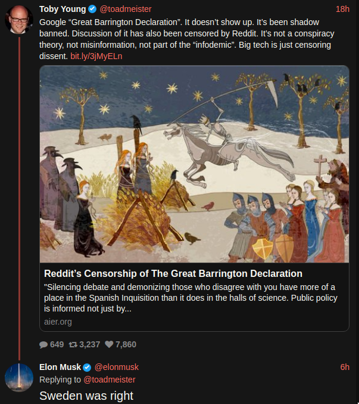Open the 18h tweet timestamp

[342, 9]
